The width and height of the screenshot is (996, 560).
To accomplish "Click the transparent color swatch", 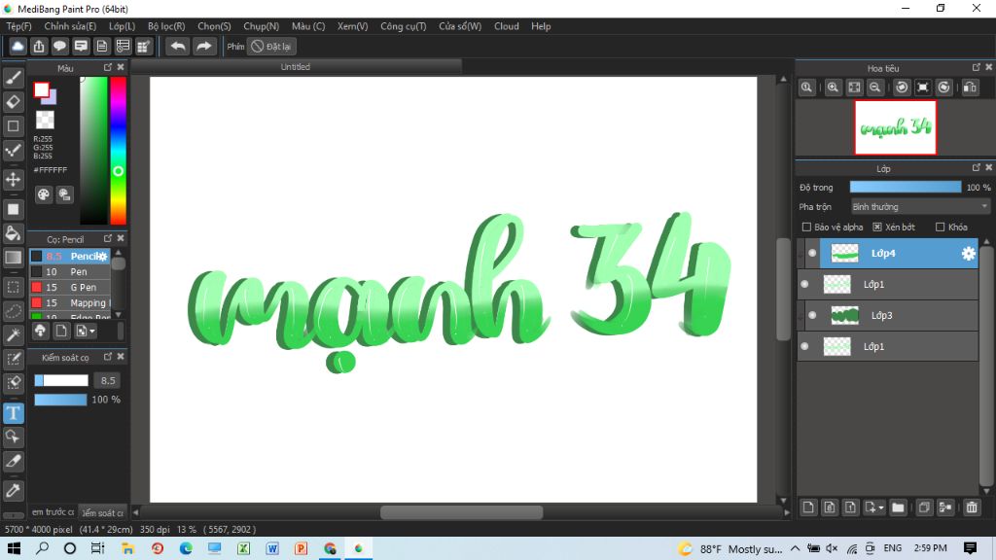I will pos(45,120).
